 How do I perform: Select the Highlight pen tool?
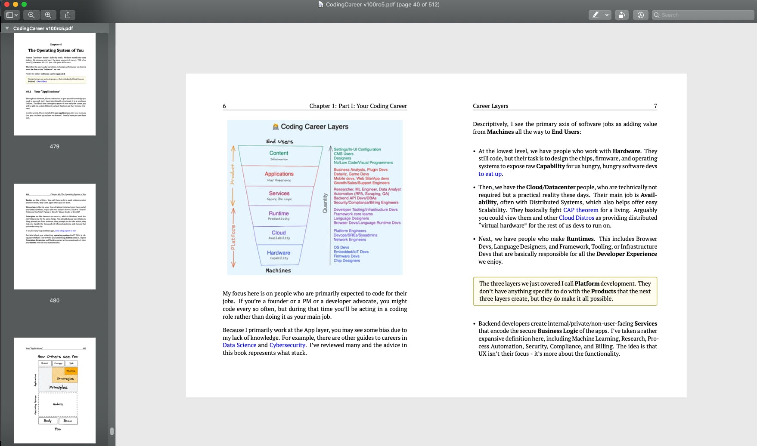(x=596, y=15)
